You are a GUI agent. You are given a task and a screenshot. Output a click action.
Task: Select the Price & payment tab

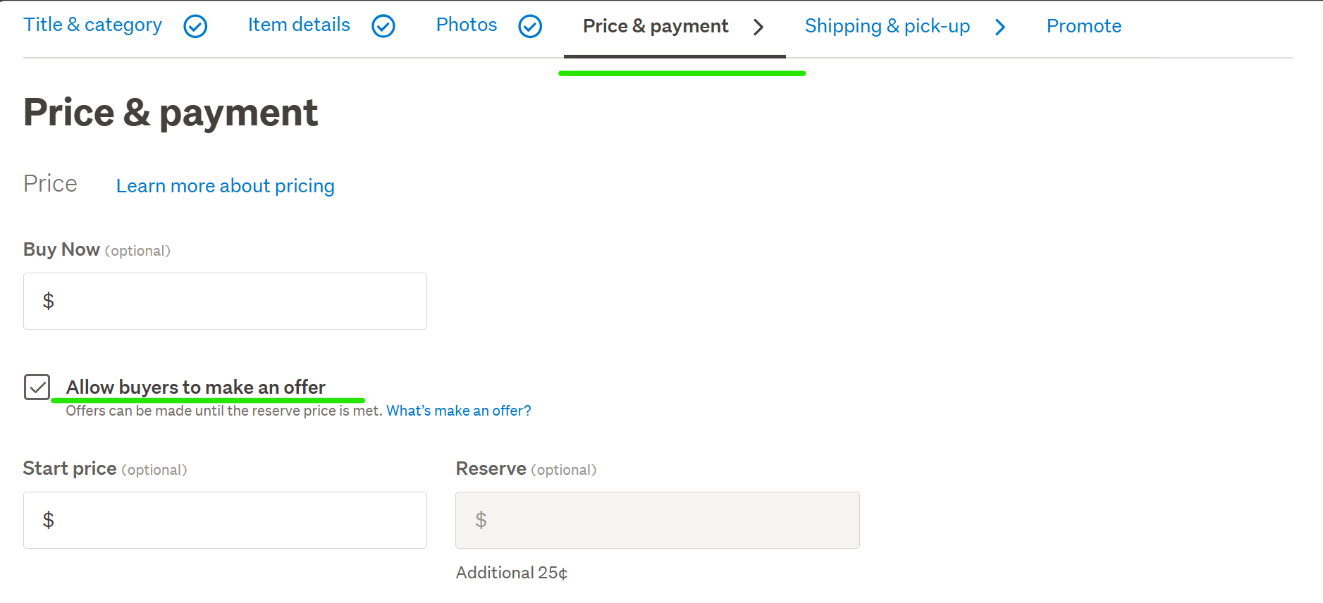(x=656, y=27)
